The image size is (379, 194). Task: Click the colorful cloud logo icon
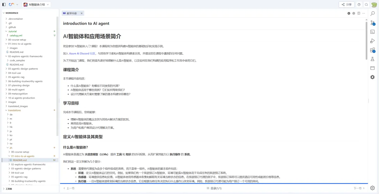click(11, 4)
